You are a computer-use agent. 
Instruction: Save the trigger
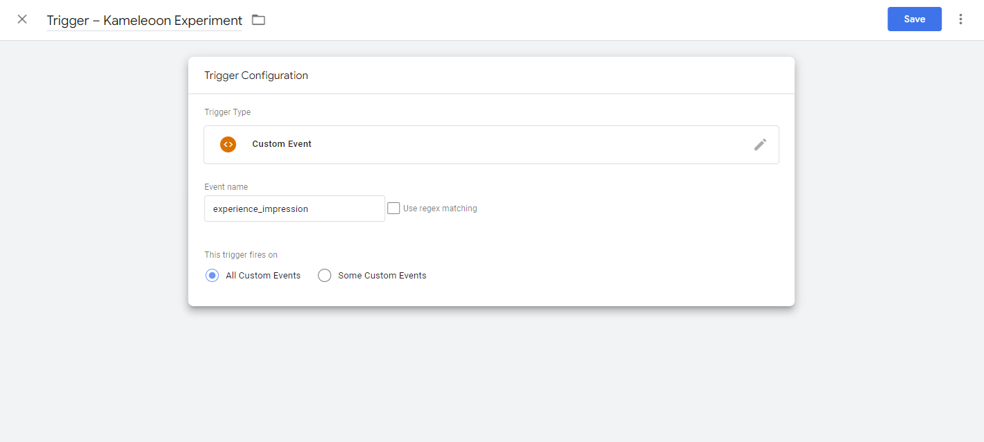pos(914,19)
